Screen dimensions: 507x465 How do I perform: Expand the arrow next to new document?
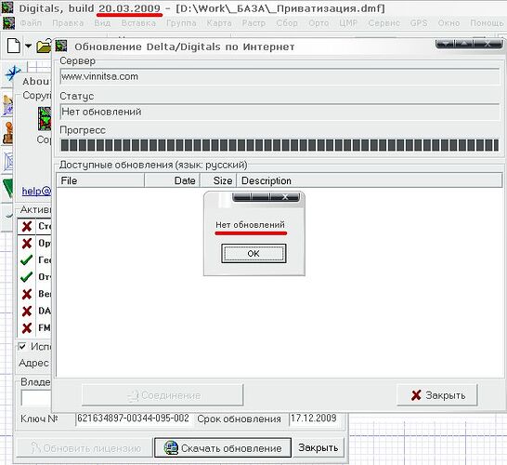click(x=29, y=46)
